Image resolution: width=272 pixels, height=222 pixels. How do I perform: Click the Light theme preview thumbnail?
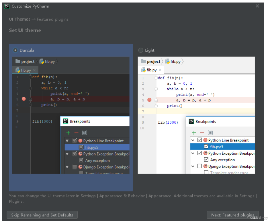(x=196, y=115)
